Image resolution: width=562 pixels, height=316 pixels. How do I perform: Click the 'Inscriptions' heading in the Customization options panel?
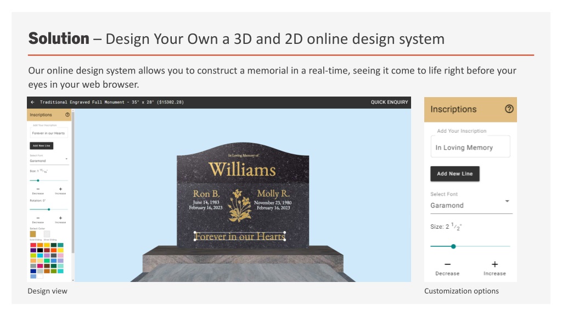[453, 109]
